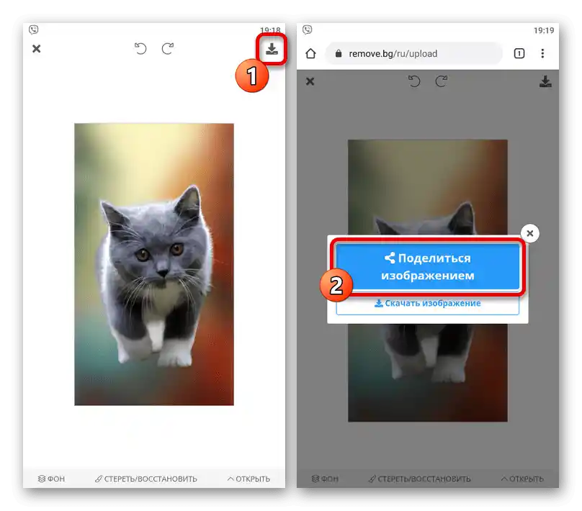Lock icon in the address bar
Viewport: 582px width, 511px height.
338,54
